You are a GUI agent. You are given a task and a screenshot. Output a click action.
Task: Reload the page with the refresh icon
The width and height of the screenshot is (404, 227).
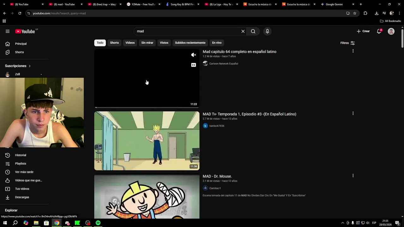[x=20, y=13]
